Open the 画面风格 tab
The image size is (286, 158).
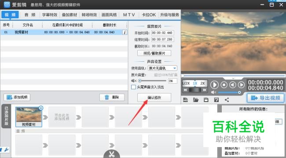(109, 15)
